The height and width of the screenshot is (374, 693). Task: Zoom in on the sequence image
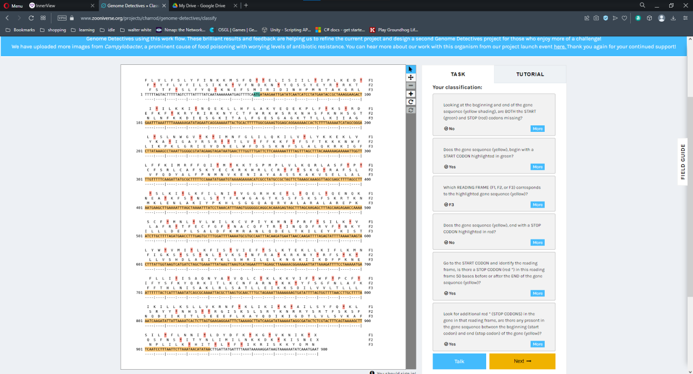(411, 93)
